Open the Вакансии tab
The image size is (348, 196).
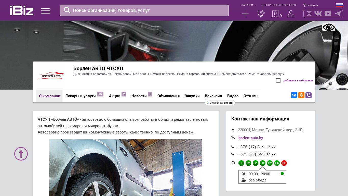tap(213, 96)
